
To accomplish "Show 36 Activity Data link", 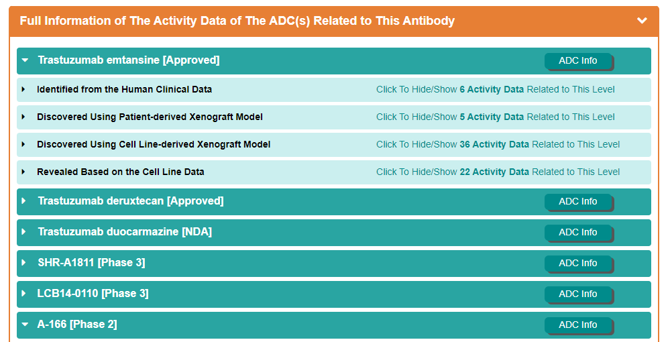I will pos(498,144).
